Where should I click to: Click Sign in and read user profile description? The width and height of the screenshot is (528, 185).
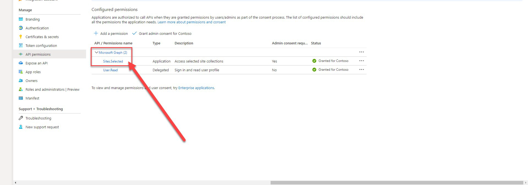tap(197, 70)
